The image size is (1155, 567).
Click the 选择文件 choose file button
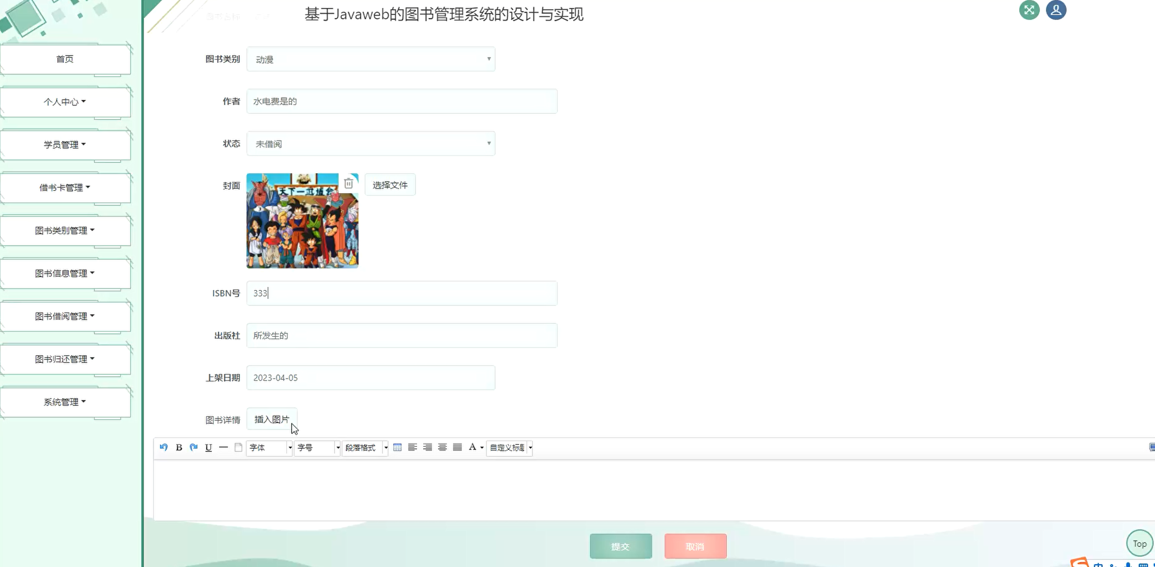[390, 185]
